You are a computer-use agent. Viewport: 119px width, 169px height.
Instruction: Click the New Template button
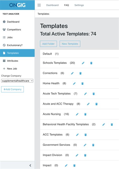(70, 44)
